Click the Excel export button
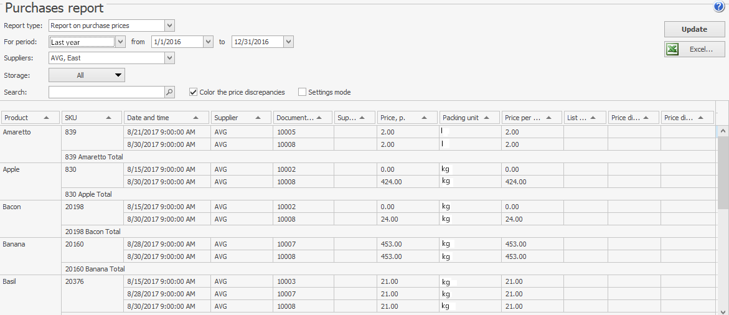The width and height of the screenshot is (729, 315). [694, 50]
